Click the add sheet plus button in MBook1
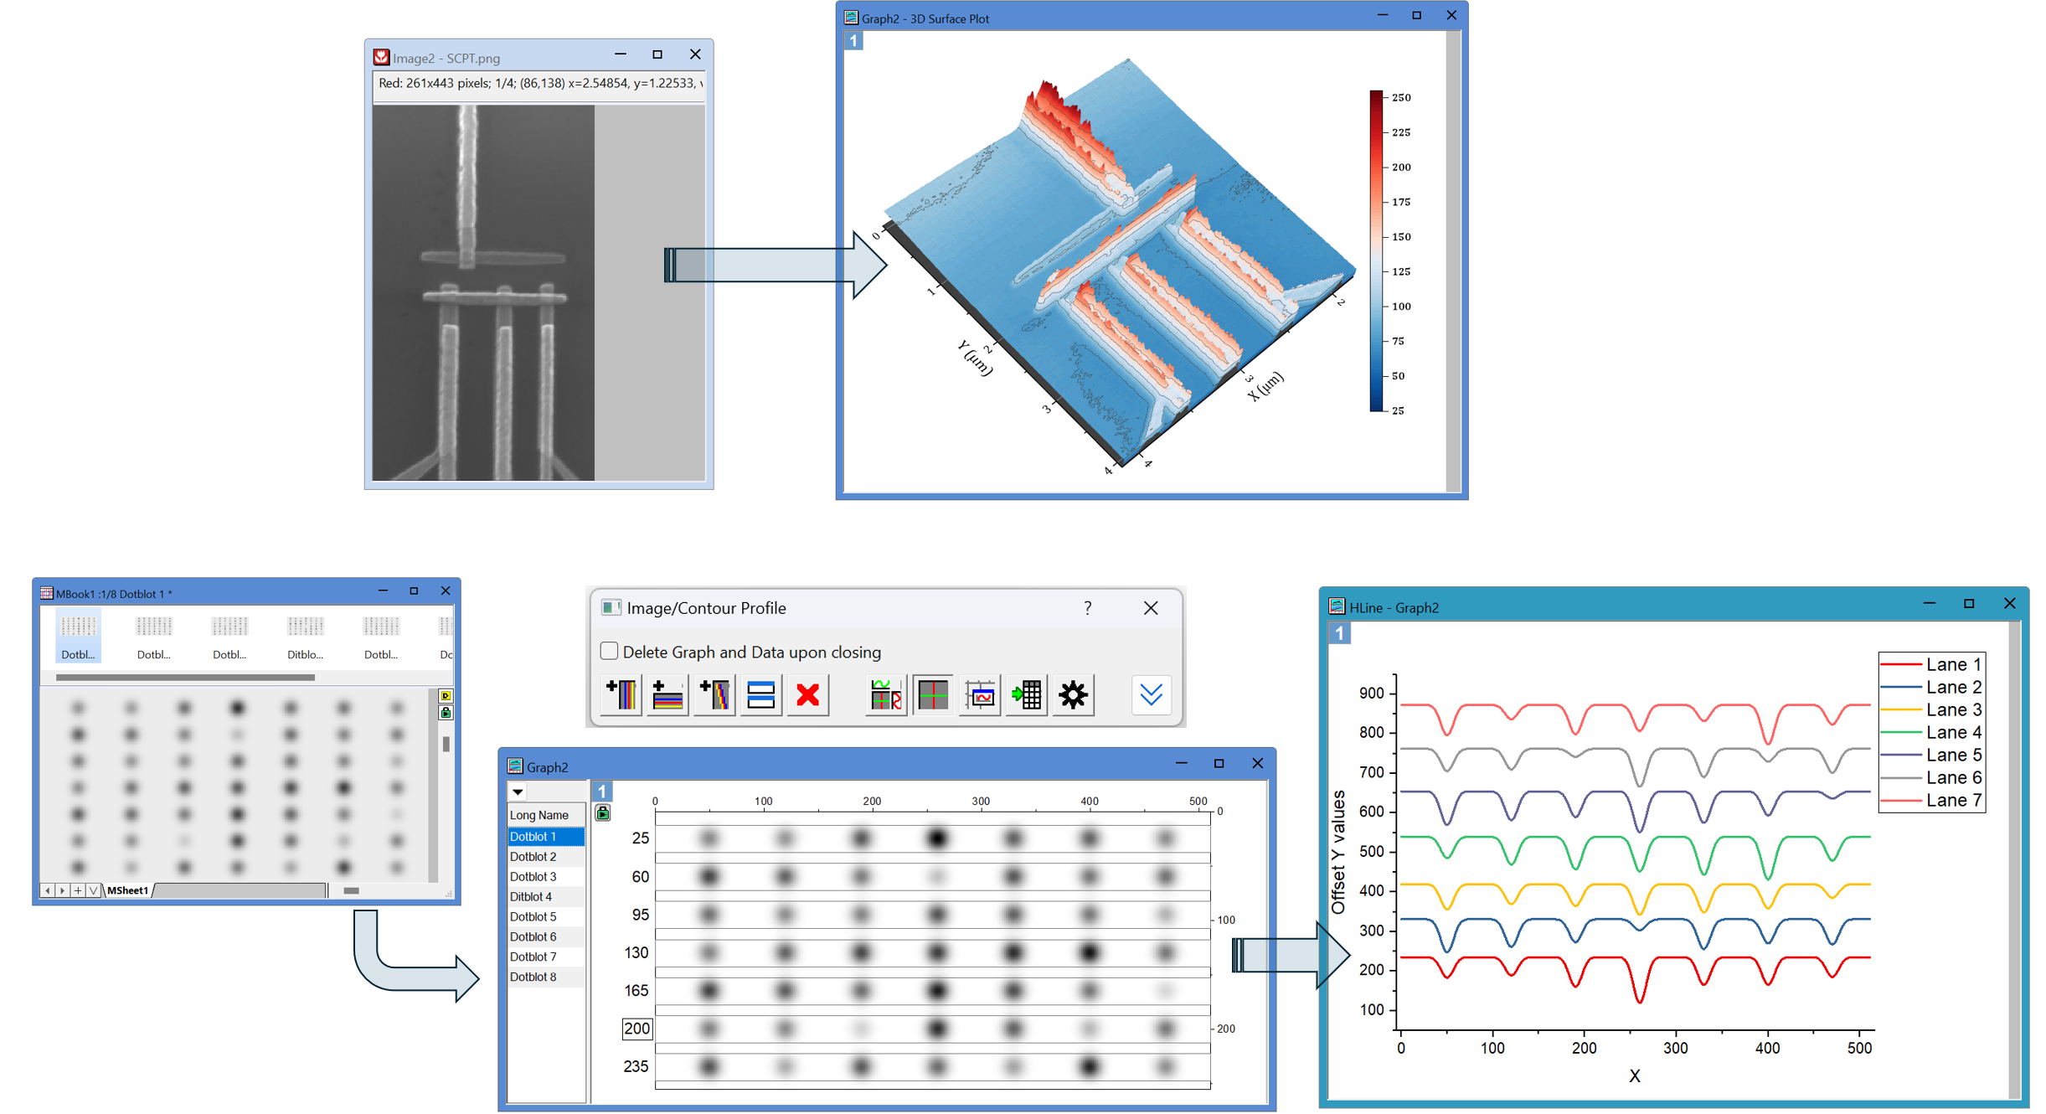Viewport: 2046px width, 1114px height. pyautogui.click(x=78, y=890)
